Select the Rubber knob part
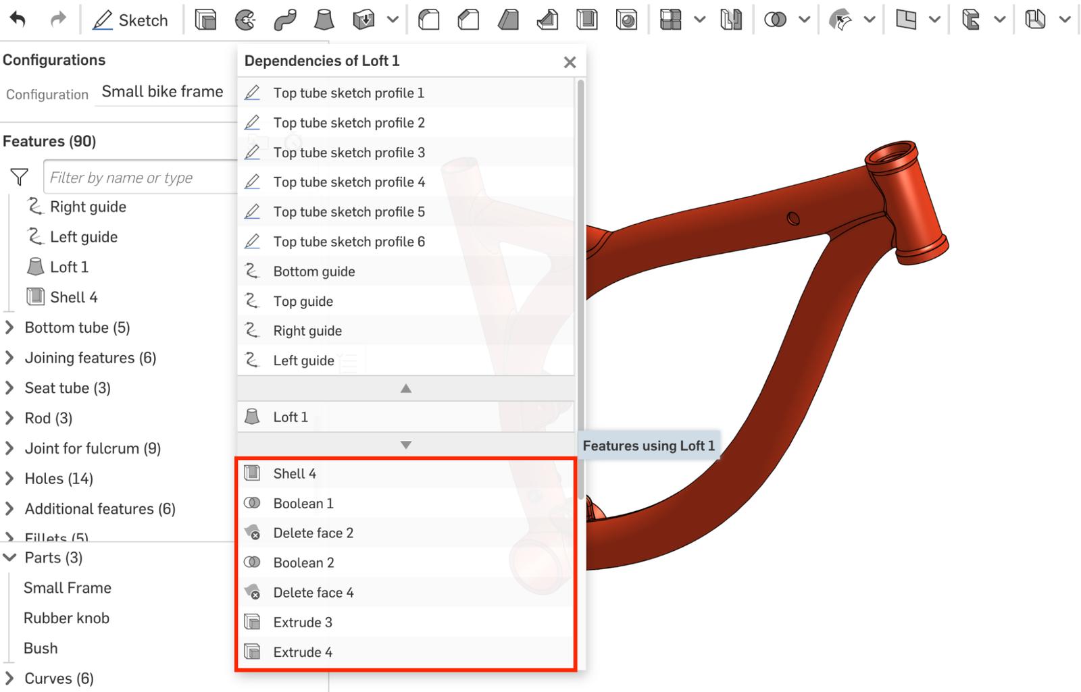This screenshot has width=1081, height=692. coord(66,618)
